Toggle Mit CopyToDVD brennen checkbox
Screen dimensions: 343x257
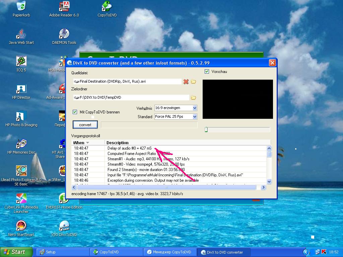(x=75, y=112)
